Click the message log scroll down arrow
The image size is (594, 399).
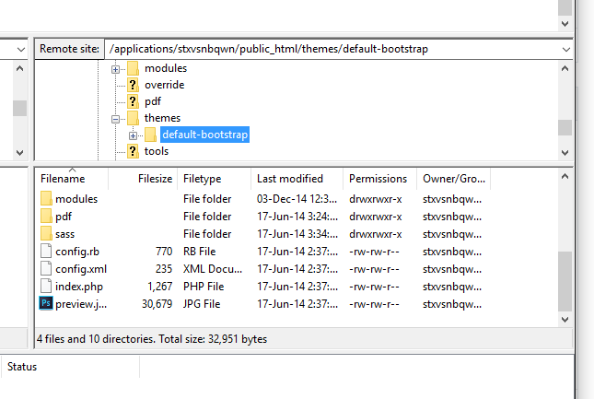(565, 24)
